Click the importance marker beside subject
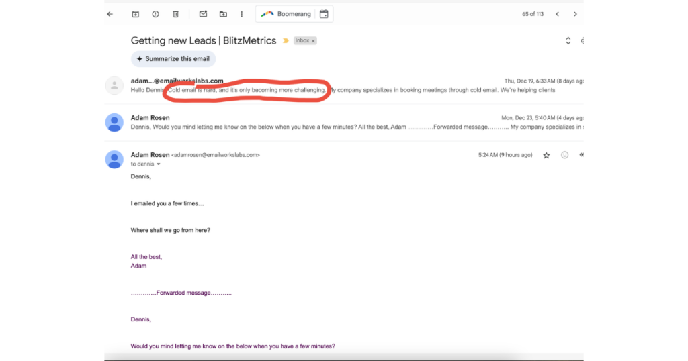The height and width of the screenshot is (361, 688). (286, 40)
